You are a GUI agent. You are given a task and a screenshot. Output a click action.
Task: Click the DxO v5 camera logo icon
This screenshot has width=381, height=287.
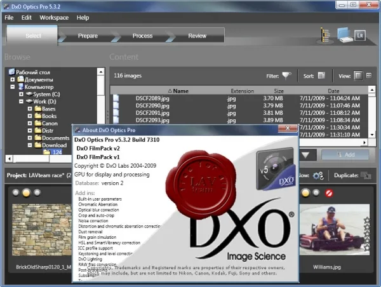(x=276, y=169)
